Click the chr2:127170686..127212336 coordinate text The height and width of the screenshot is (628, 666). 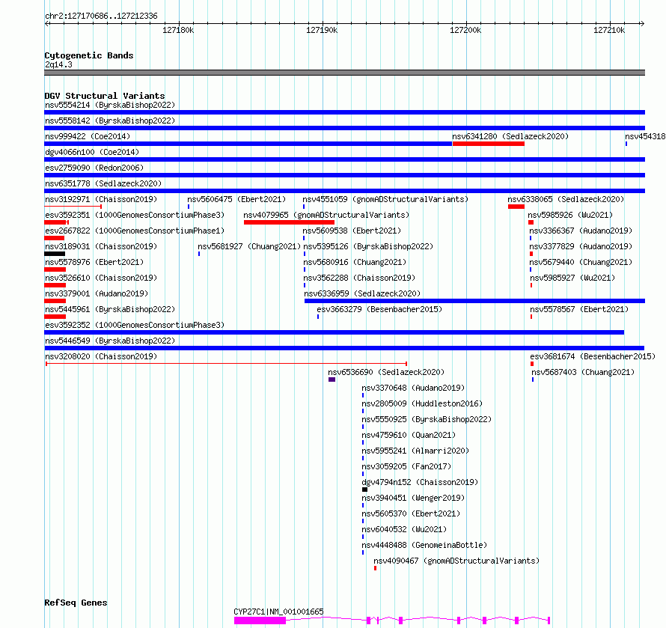tap(101, 16)
